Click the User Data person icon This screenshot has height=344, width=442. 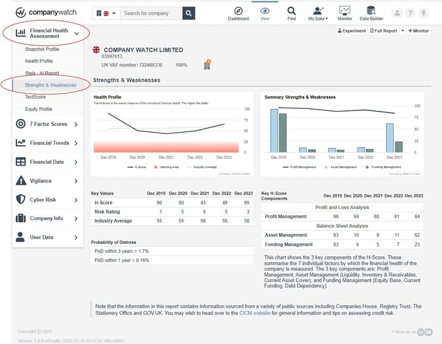(x=20, y=237)
